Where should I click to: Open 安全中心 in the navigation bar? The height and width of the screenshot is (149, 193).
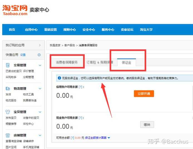(x=89, y=30)
